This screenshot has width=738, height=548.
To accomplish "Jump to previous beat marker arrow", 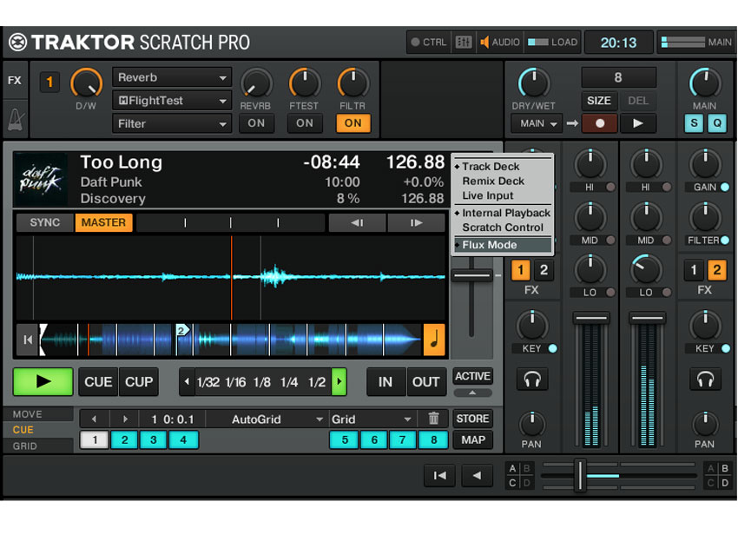I will click(x=357, y=222).
